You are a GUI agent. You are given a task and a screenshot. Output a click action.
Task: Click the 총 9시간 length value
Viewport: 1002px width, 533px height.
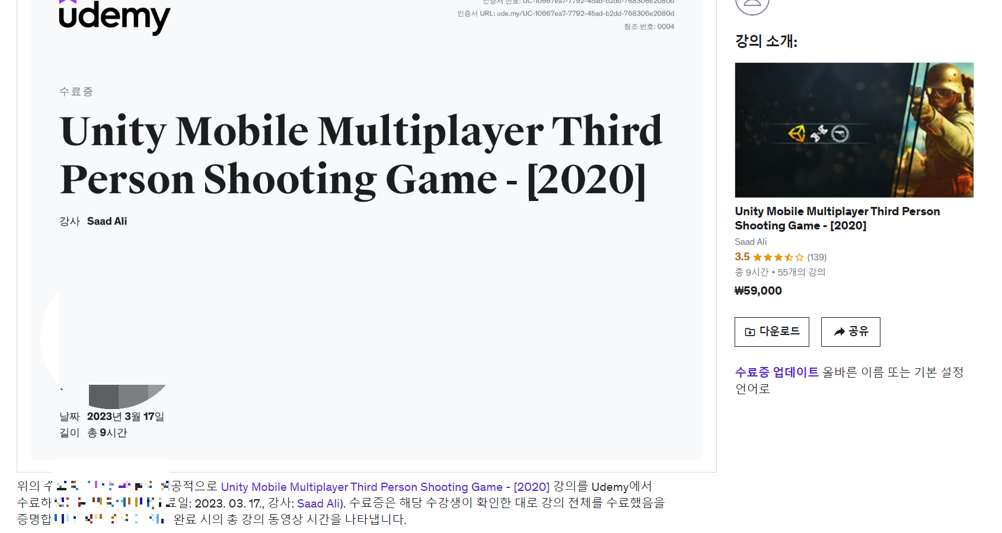click(x=107, y=433)
